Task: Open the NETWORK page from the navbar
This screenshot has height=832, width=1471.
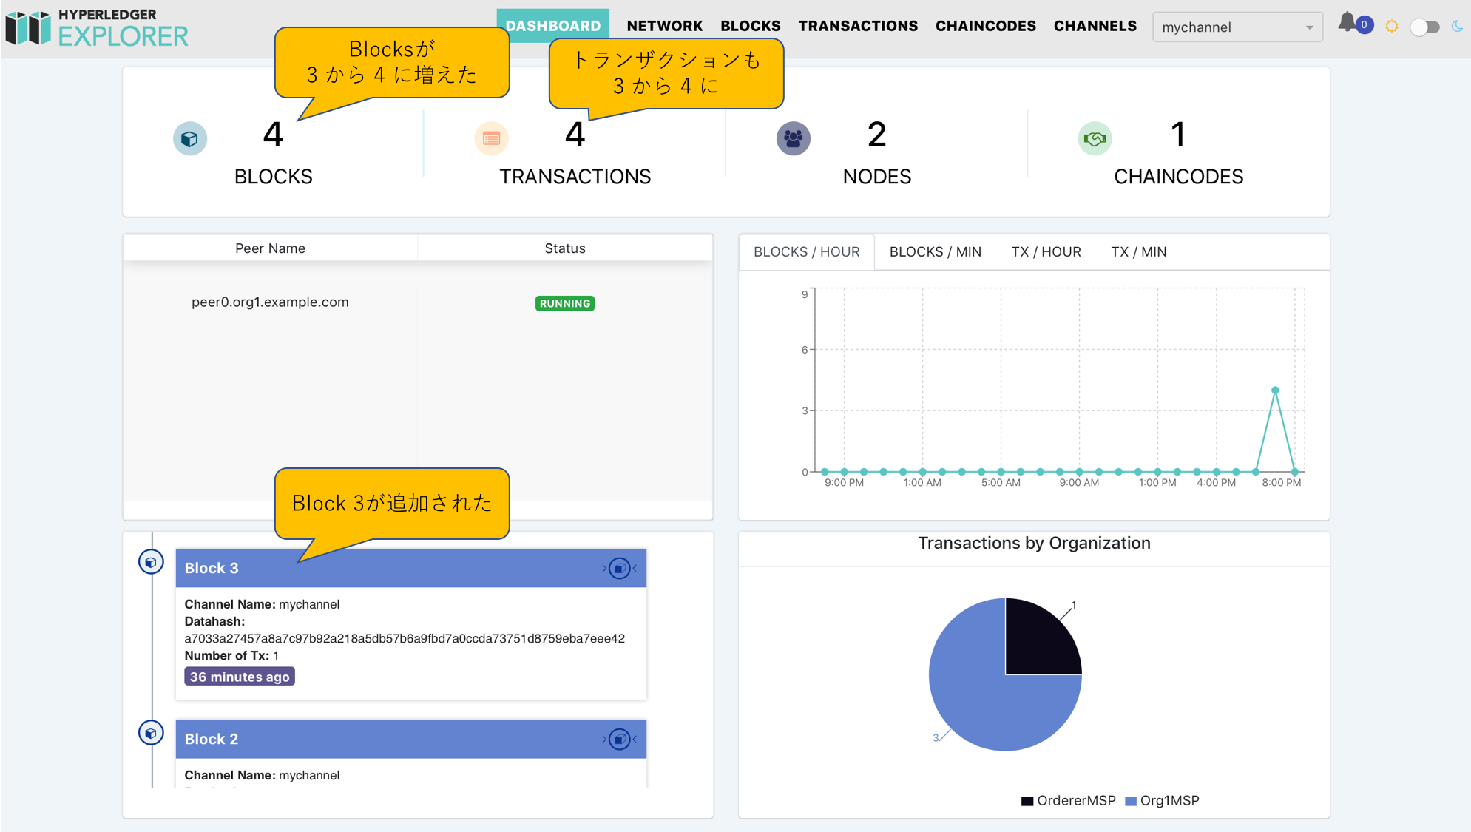Action: tap(664, 25)
